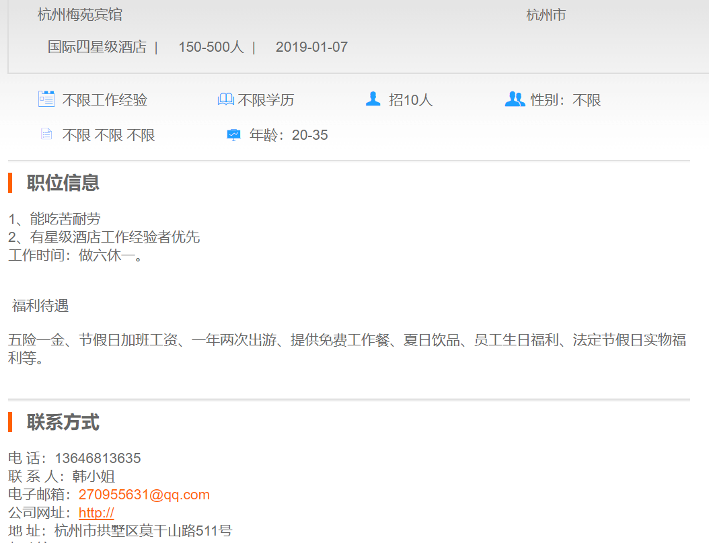
Task: Click the contact person name 韩小姐
Action: [94, 476]
